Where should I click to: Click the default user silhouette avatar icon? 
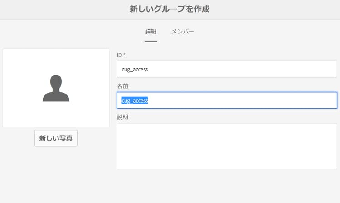56,88
